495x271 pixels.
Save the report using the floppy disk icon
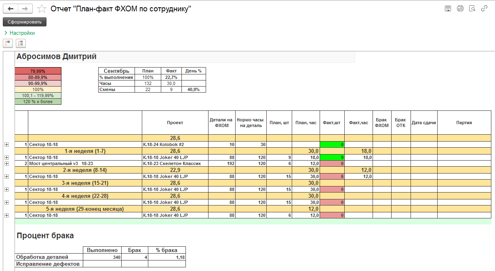pos(448,8)
